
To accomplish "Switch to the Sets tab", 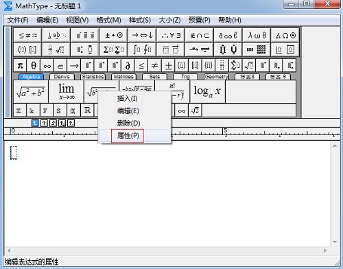I will [154, 77].
